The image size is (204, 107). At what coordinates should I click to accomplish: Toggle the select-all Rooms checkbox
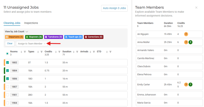(7, 54)
